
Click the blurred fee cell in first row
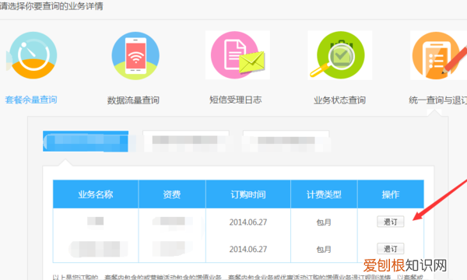tap(173, 222)
